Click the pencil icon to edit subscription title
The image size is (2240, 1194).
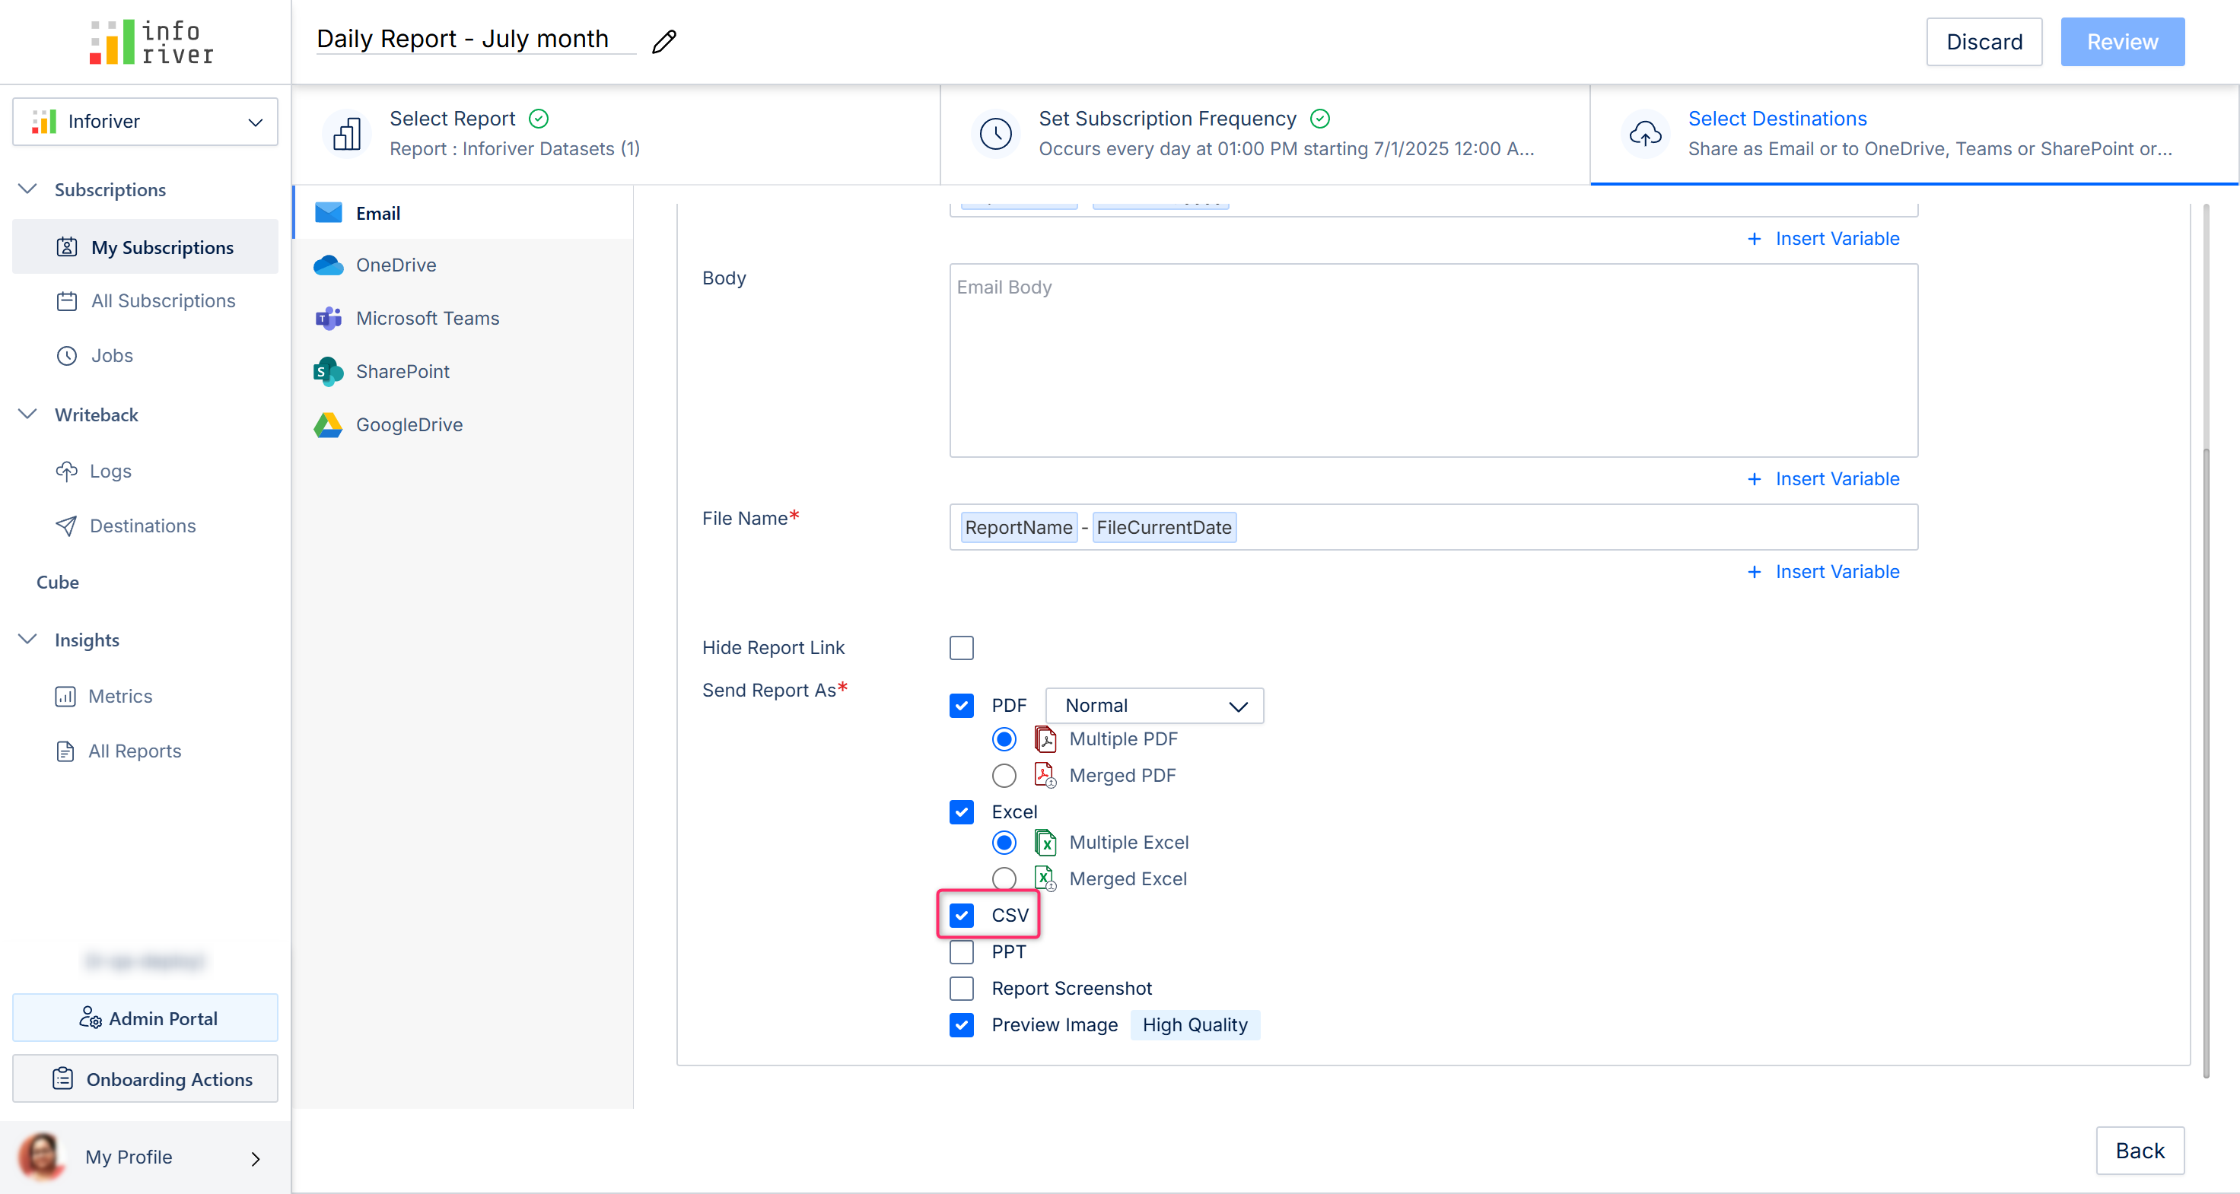point(664,41)
